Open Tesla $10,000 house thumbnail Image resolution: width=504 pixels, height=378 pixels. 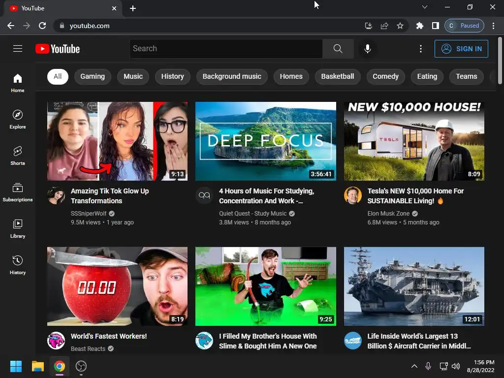tap(414, 141)
